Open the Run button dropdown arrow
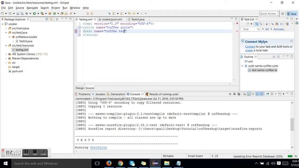This screenshot has width=299, height=168. point(38,14)
